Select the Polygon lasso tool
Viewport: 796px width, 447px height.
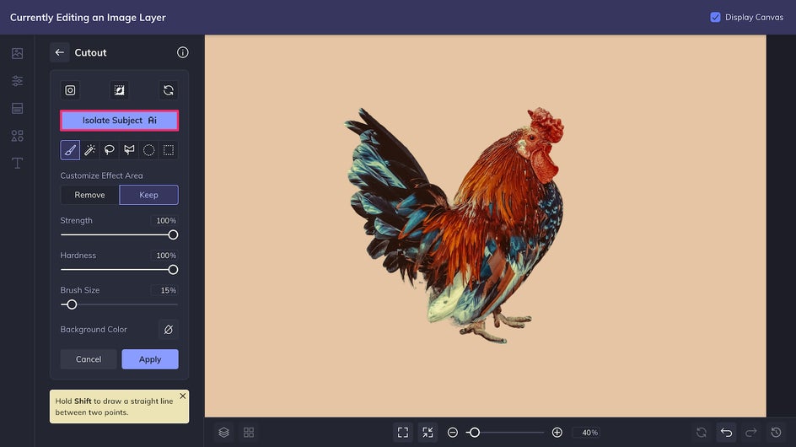click(129, 150)
